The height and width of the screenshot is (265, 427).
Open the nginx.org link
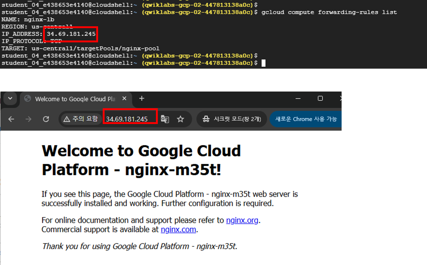[x=242, y=220]
